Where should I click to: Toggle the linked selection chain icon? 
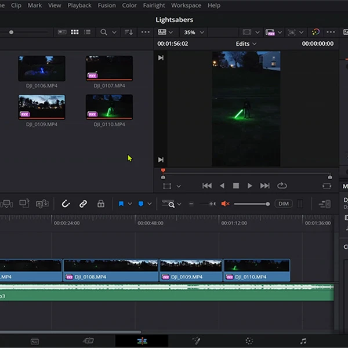coord(83,204)
